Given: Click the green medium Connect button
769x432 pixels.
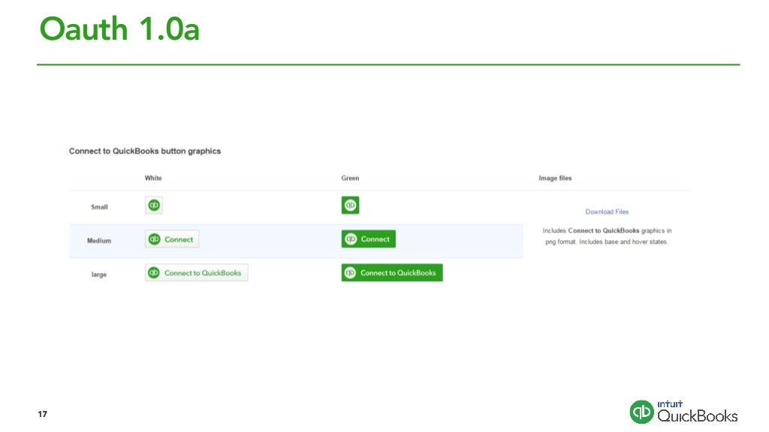Looking at the screenshot, I should click(x=368, y=239).
